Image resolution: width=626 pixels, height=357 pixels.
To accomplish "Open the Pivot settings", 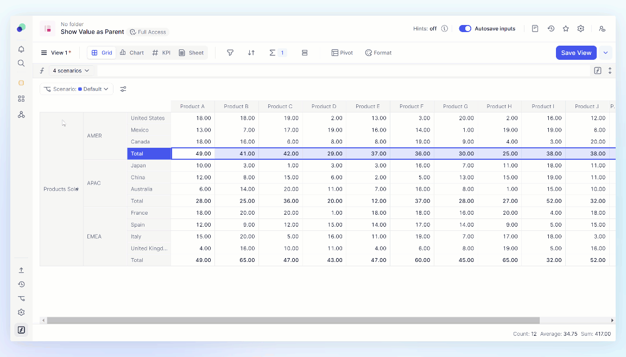I will click(x=342, y=53).
